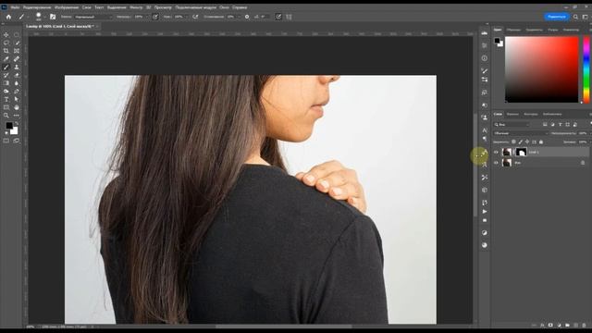Screen dimensions: 592x333
Task: Open the tool preset picker arrow
Action: 27,17
